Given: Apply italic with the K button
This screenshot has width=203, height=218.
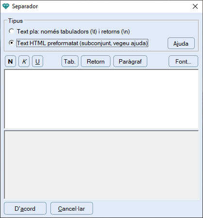Looking at the screenshot, I should (x=24, y=61).
